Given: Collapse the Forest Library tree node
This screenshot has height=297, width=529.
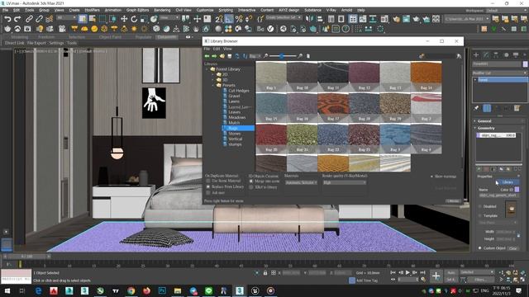Looking at the screenshot, I should click(207, 69).
